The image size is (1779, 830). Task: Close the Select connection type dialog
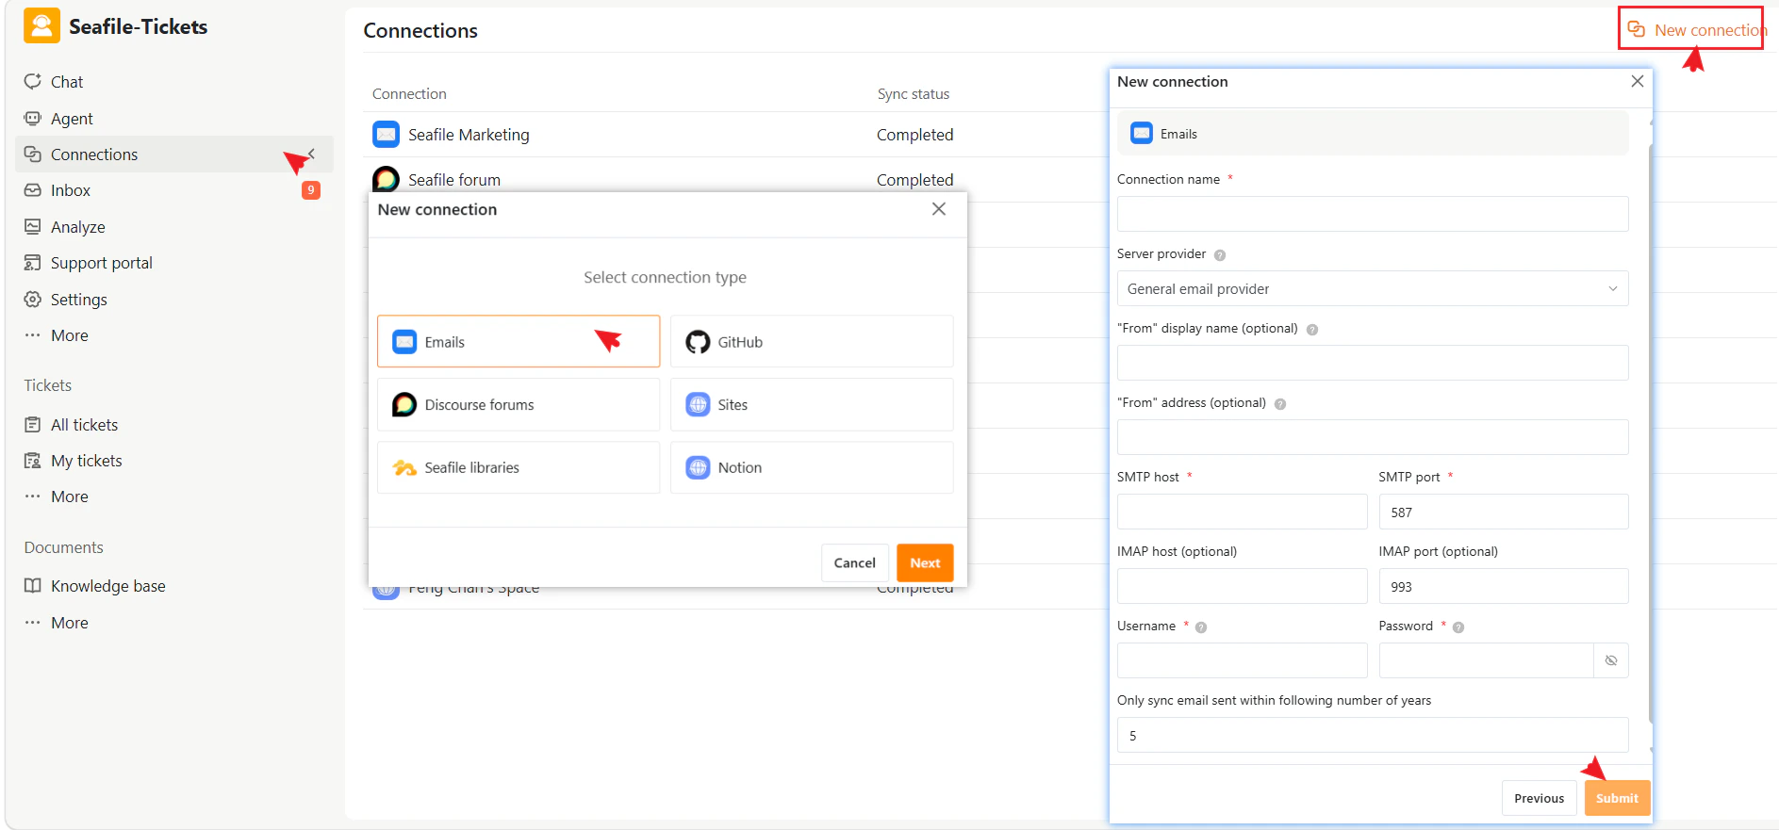tap(939, 209)
